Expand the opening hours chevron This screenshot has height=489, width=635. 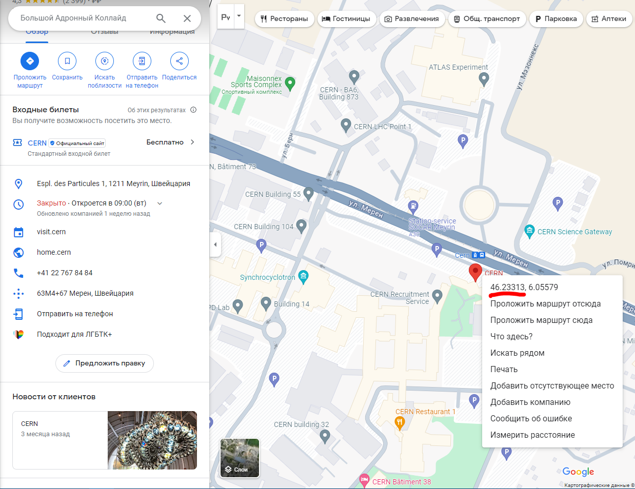[x=160, y=203]
